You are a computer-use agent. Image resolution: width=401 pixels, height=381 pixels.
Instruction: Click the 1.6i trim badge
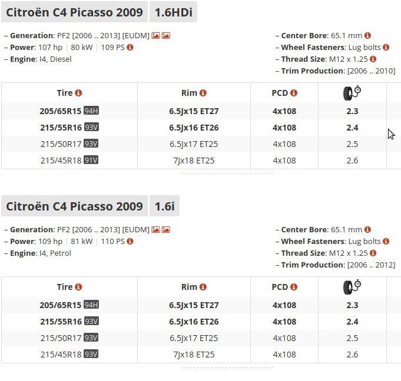pyautogui.click(x=165, y=206)
